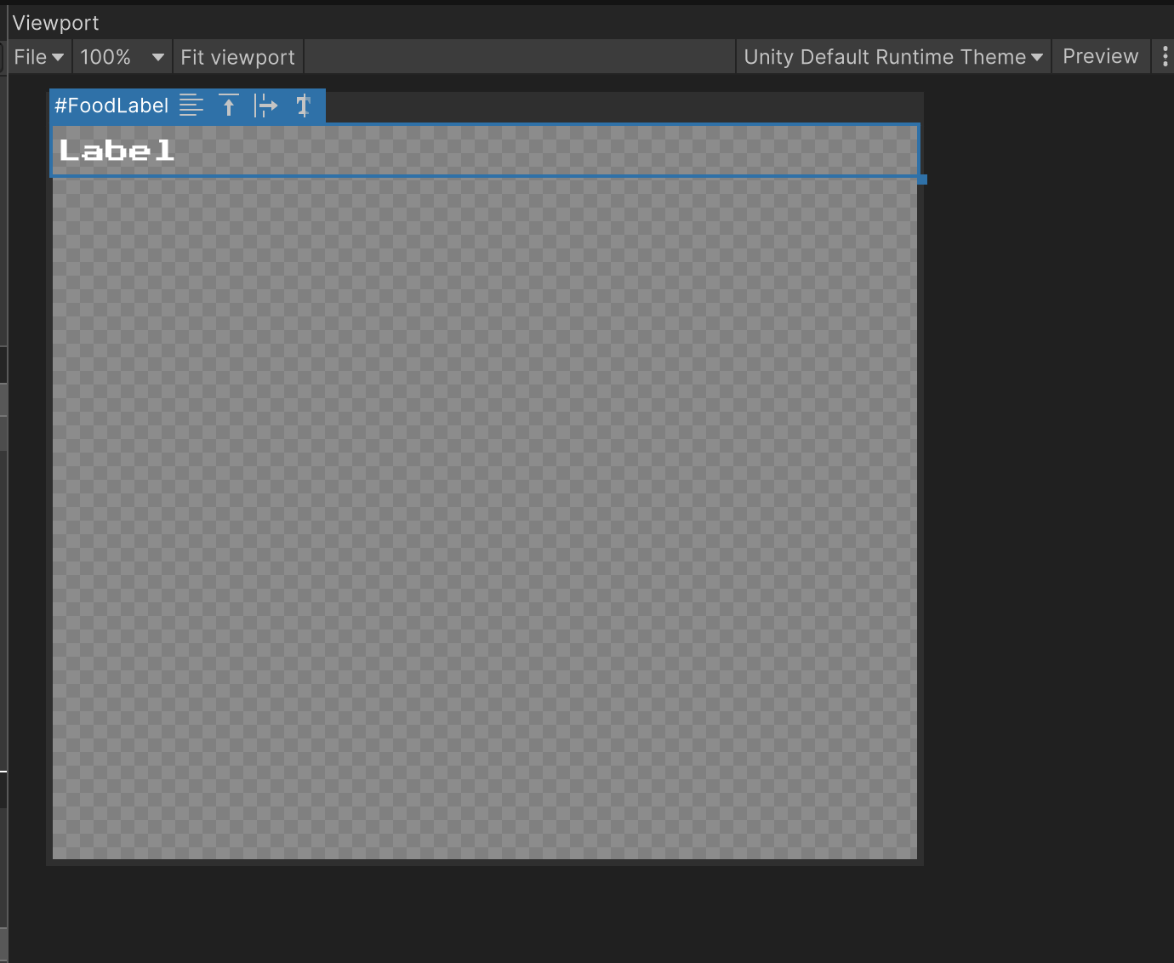The height and width of the screenshot is (963, 1174).
Task: Open the File dropdown menu
Action: (38, 57)
